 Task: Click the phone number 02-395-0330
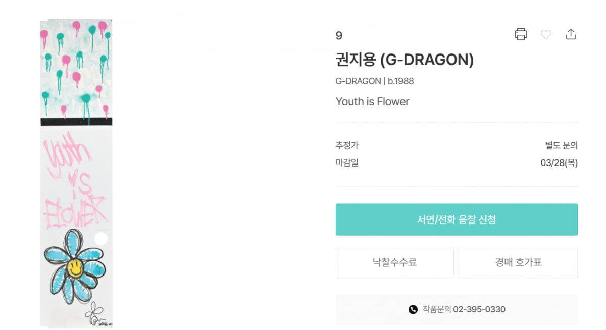479,309
